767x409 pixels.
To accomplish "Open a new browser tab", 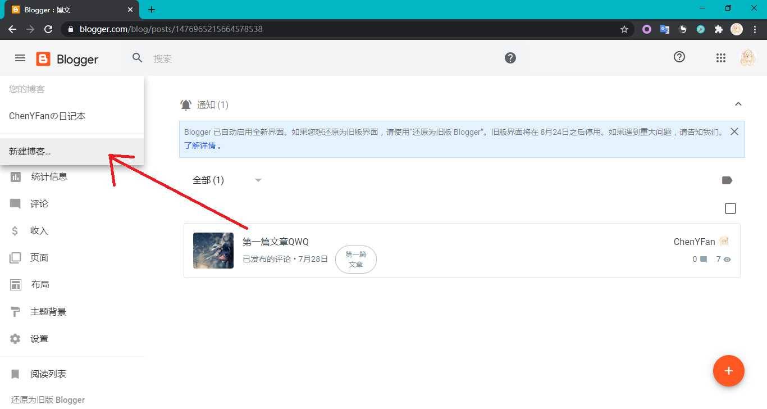I will tap(152, 10).
